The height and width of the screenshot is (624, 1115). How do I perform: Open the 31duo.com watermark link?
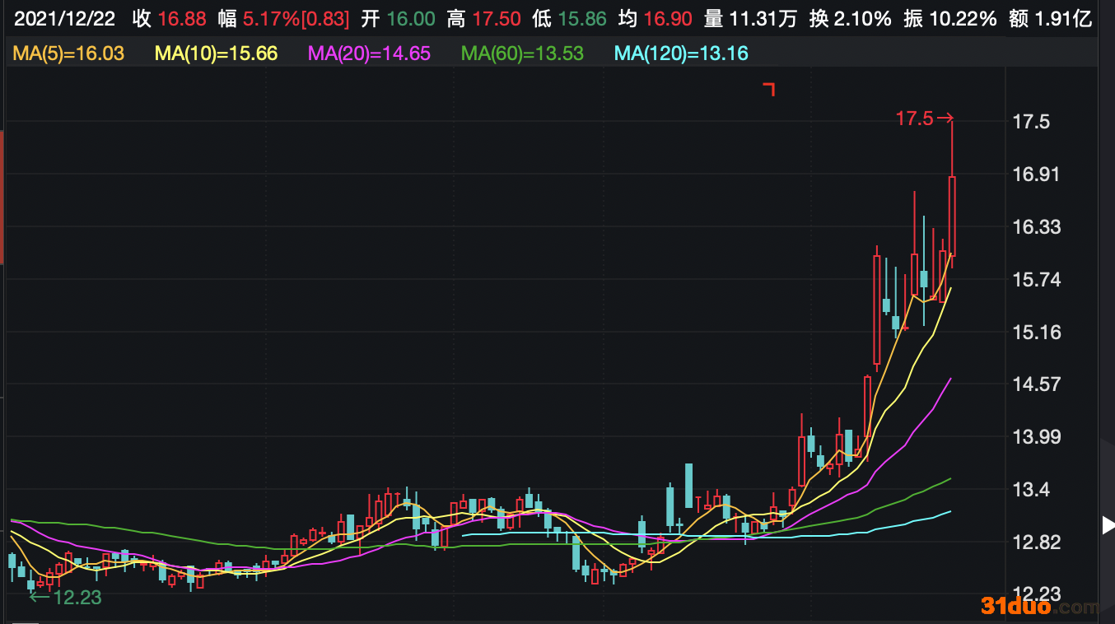point(1039,607)
